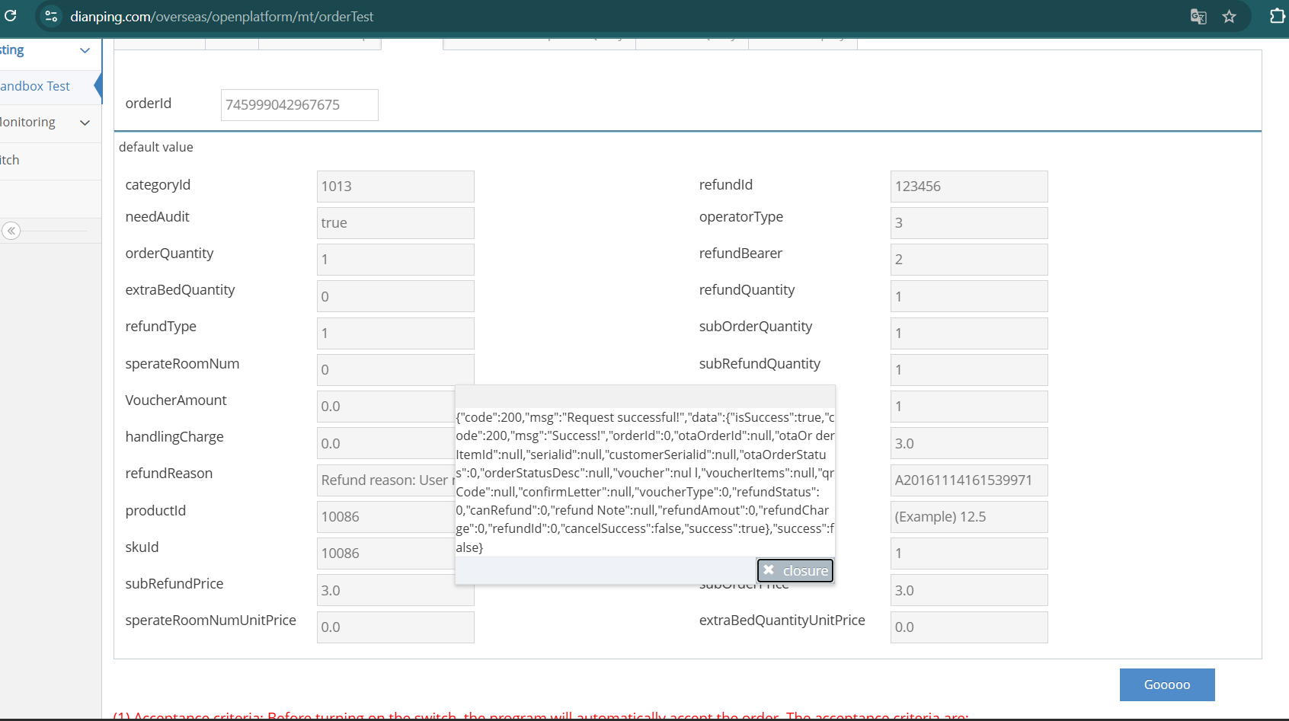Collapse the sidebar using double-arrow icon
Viewport: 1289px width, 721px height.
pos(11,231)
